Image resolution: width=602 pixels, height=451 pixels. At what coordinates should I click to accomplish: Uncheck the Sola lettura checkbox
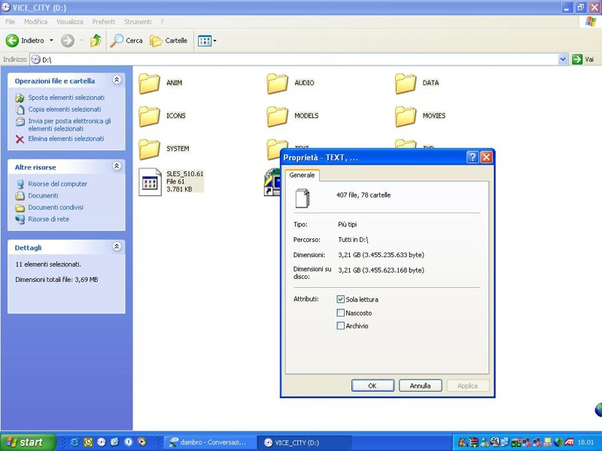[x=341, y=299]
